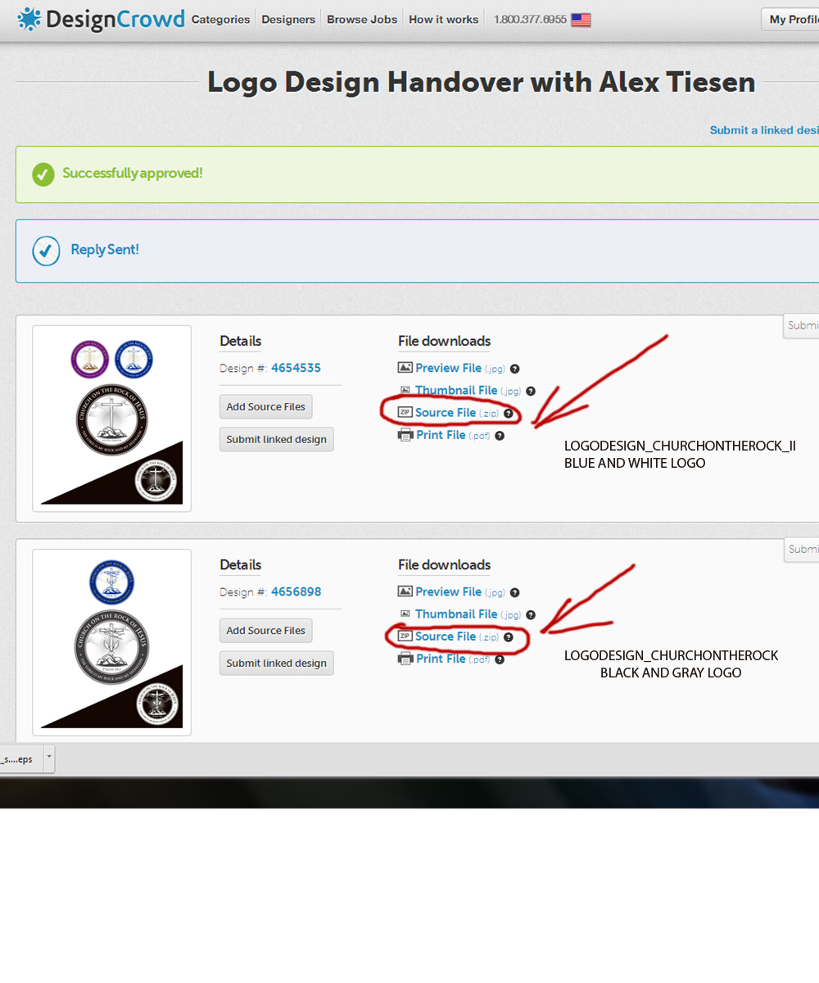Open design number 4654535 link

(296, 369)
